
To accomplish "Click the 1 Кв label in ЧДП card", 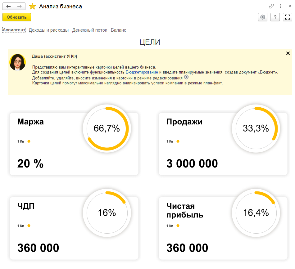I will pyautogui.click(x=21, y=226).
